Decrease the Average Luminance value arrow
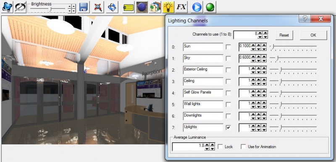The width and height of the screenshot is (336, 162). click(207, 149)
